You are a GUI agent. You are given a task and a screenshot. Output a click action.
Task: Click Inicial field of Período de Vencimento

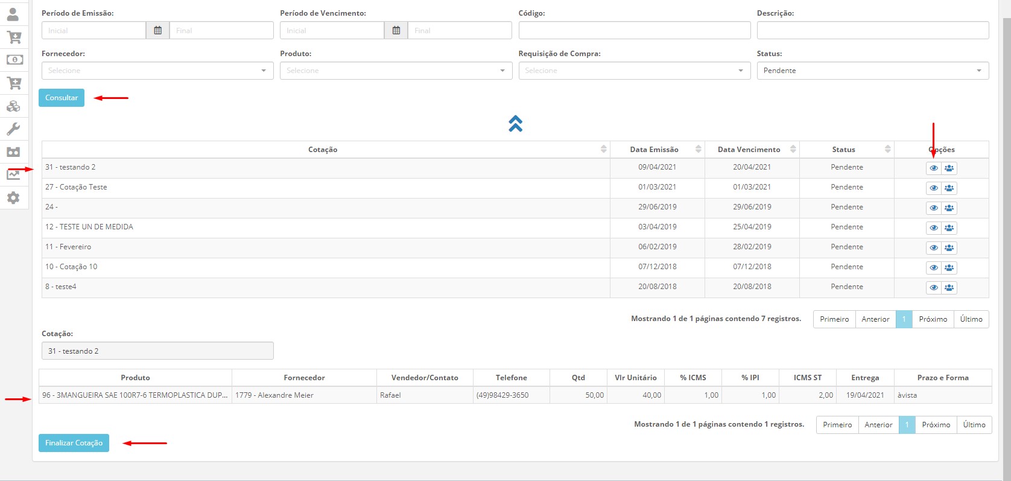point(332,30)
